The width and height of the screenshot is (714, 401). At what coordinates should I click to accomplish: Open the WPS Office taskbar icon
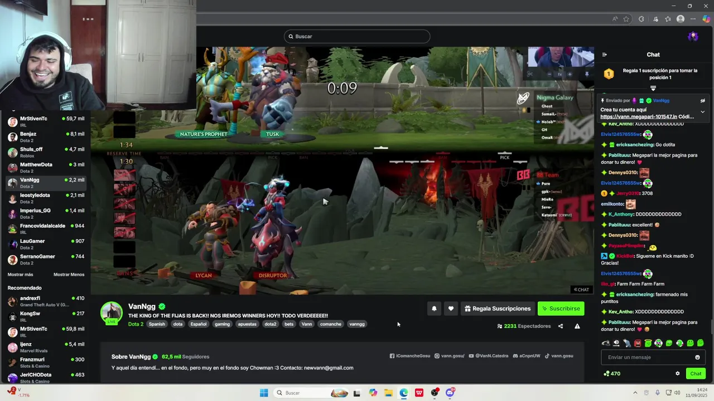(419, 393)
